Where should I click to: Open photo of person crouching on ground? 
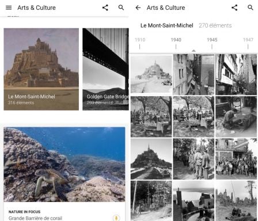pyautogui.click(x=236, y=117)
